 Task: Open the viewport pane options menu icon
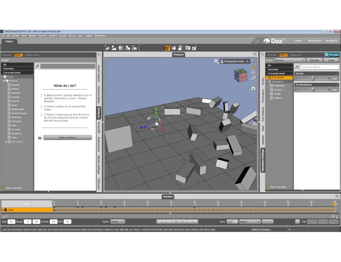255,54
